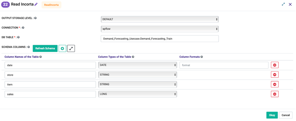Image resolution: width=296 pixels, height=121 pixels.
Task: Delete the item column row
Action: (x=275, y=84)
